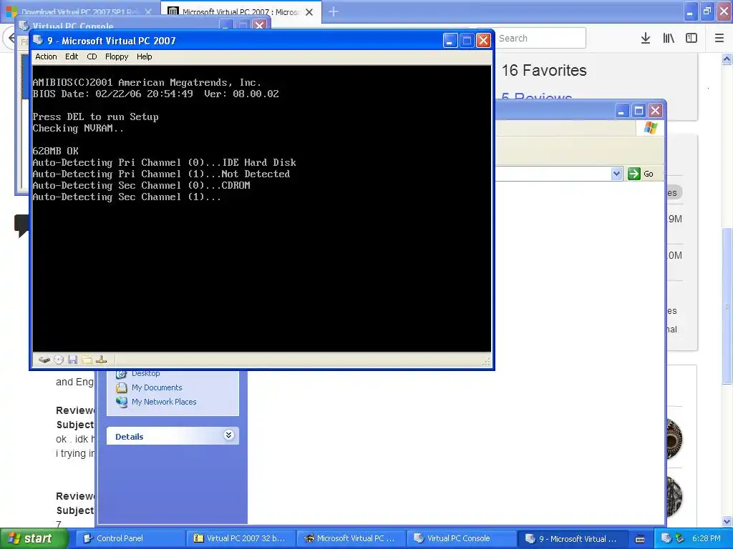The image size is (733, 549).
Task: Minimize the Explorer window behind
Action: [621, 111]
